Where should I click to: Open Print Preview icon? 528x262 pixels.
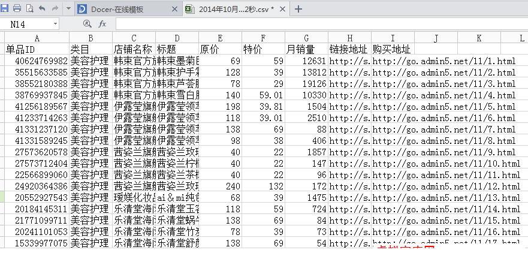(29, 8)
